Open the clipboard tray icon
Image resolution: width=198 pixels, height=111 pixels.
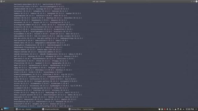click(x=178, y=109)
